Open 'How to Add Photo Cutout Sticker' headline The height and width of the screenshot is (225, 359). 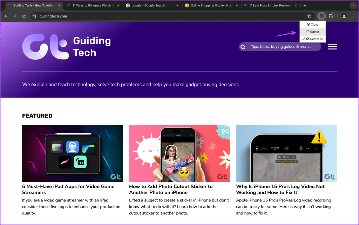coord(171,190)
